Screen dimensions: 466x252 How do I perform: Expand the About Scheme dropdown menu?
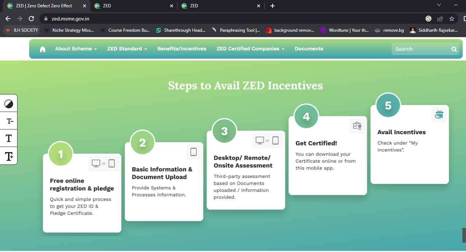76,49
